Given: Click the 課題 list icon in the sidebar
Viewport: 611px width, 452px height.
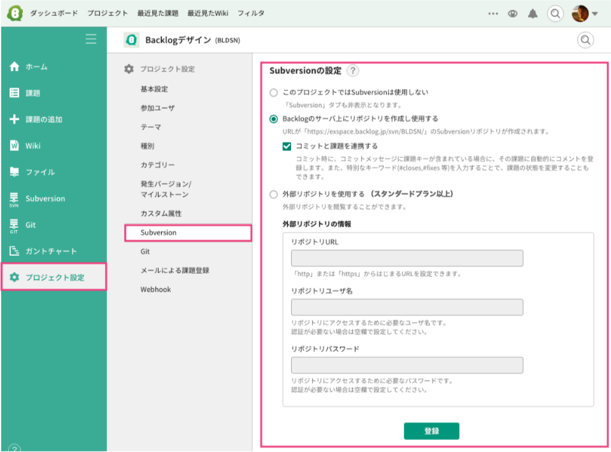Looking at the screenshot, I should pos(15,93).
